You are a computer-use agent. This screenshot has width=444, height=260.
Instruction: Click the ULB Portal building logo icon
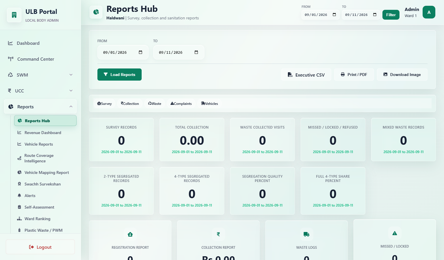click(14, 15)
